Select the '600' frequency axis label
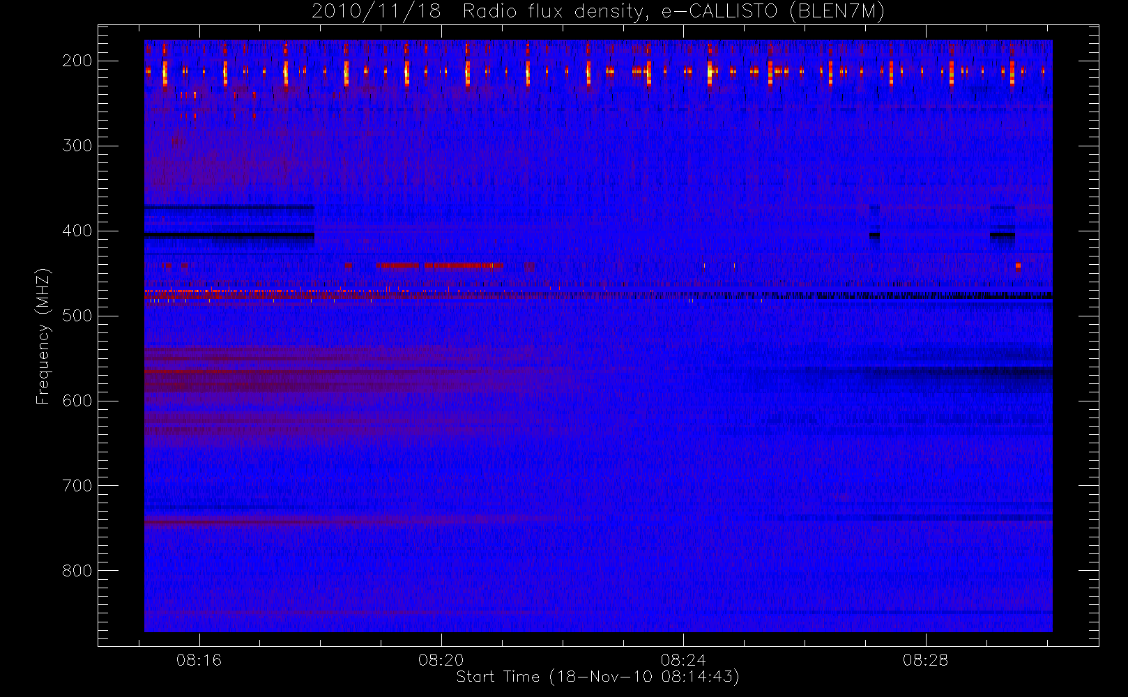Screen dimensions: 1128x697 click(77, 401)
